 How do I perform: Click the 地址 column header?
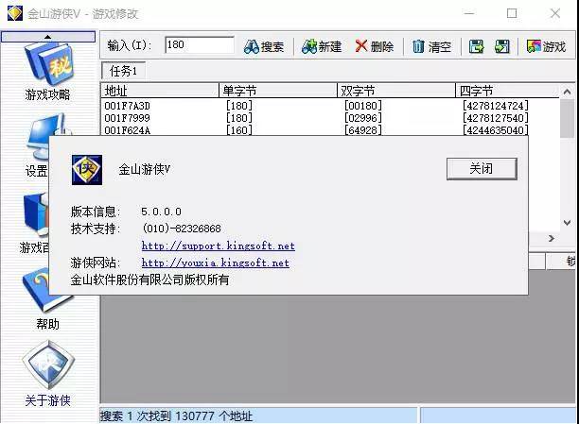(x=160, y=91)
